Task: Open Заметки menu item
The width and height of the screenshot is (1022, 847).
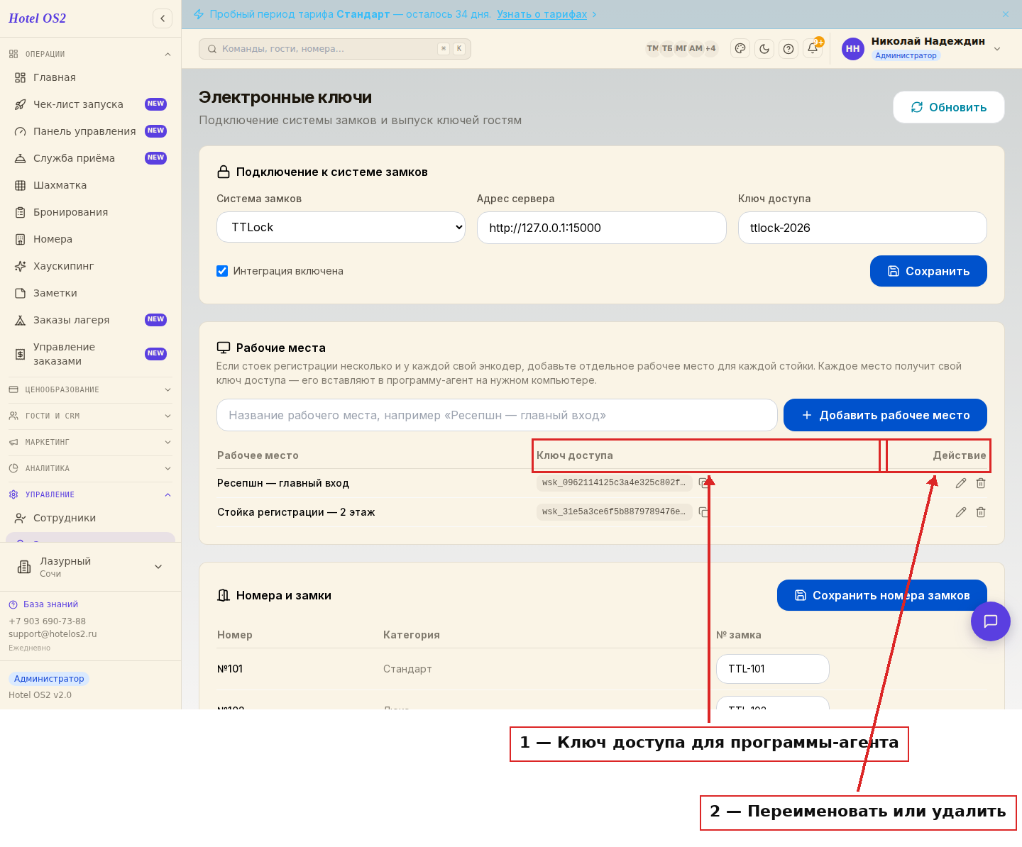Action: pos(90,293)
